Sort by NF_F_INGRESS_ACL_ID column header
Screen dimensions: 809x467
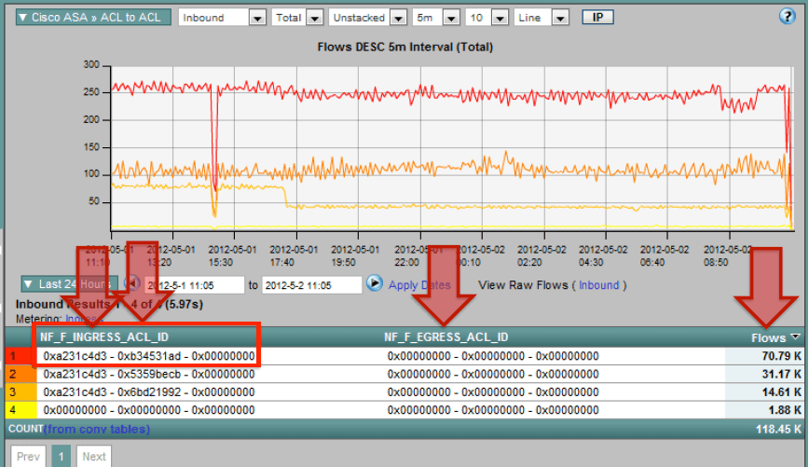point(104,337)
